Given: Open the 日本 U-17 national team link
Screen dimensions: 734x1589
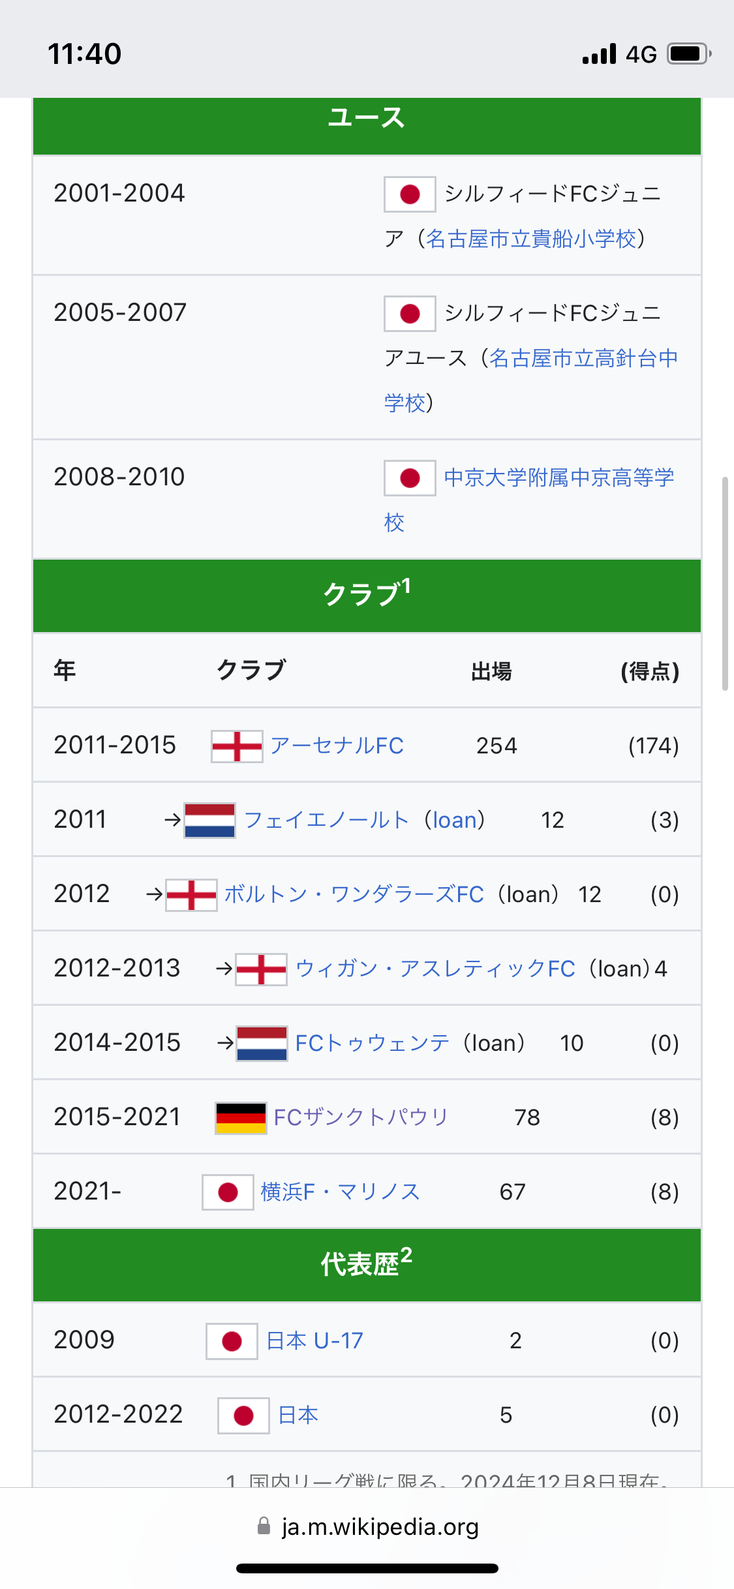Looking at the screenshot, I should pyautogui.click(x=314, y=1340).
